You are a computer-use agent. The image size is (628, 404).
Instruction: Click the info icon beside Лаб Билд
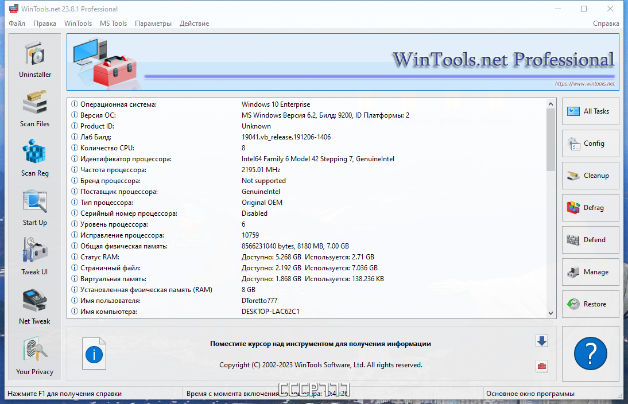coord(75,137)
